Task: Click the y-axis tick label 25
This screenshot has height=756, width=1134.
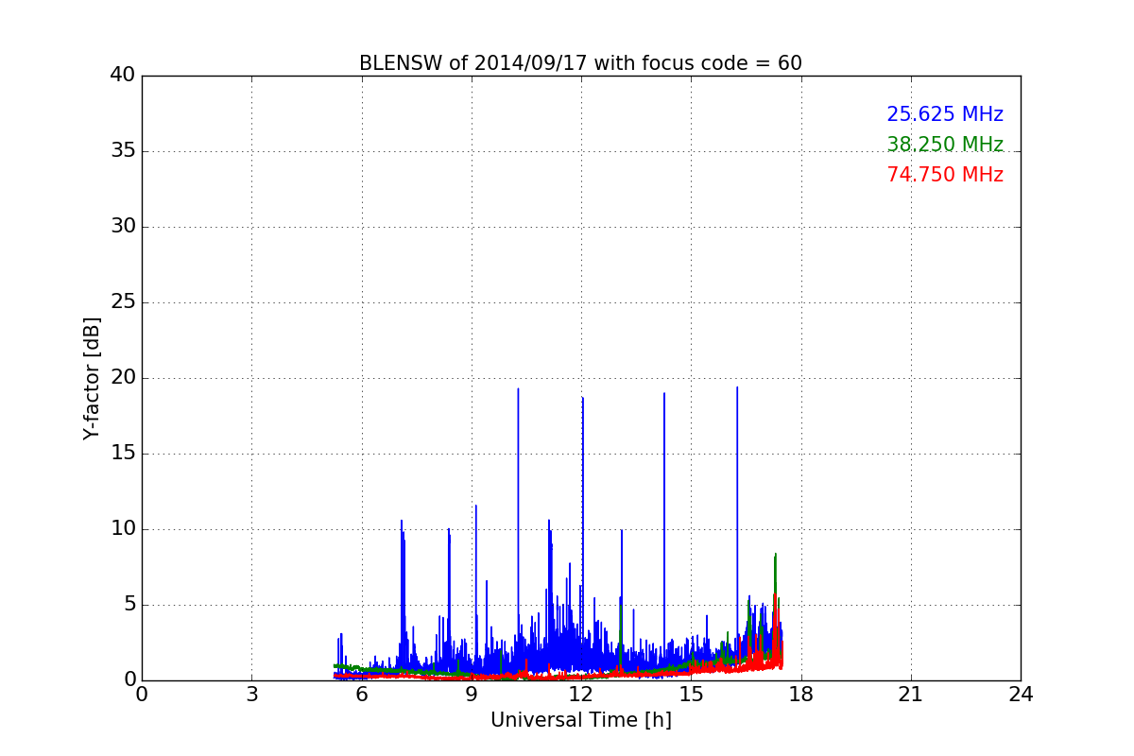Action: [x=123, y=302]
